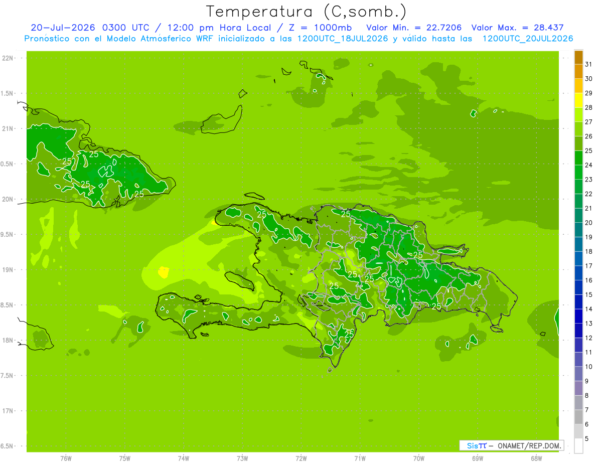Click the "76W" longitude label
Image resolution: width=602 pixels, height=465 pixels.
tap(66, 458)
